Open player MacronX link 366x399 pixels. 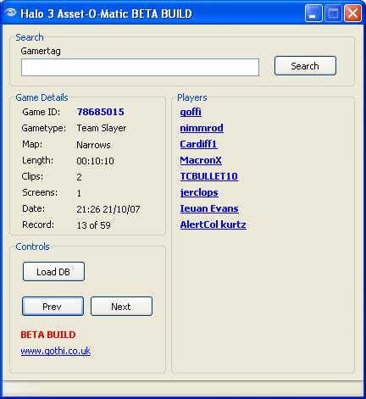click(x=201, y=160)
